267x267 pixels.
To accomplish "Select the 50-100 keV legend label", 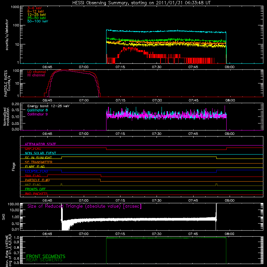I will [37, 21].
